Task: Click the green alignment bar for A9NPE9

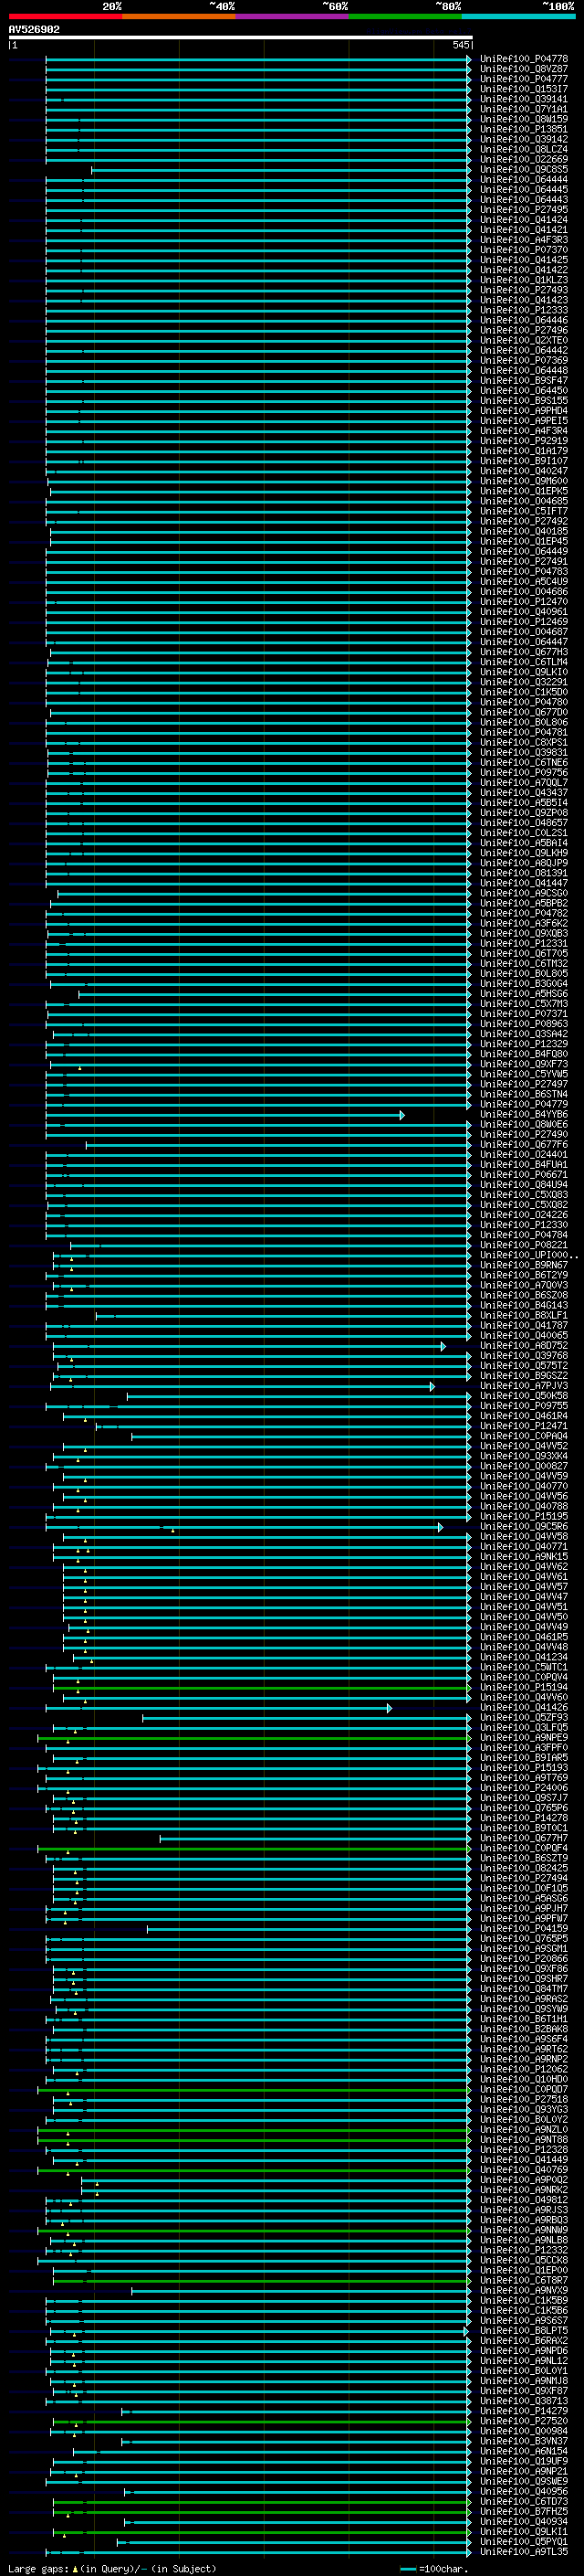Action: pyautogui.click(x=253, y=1738)
